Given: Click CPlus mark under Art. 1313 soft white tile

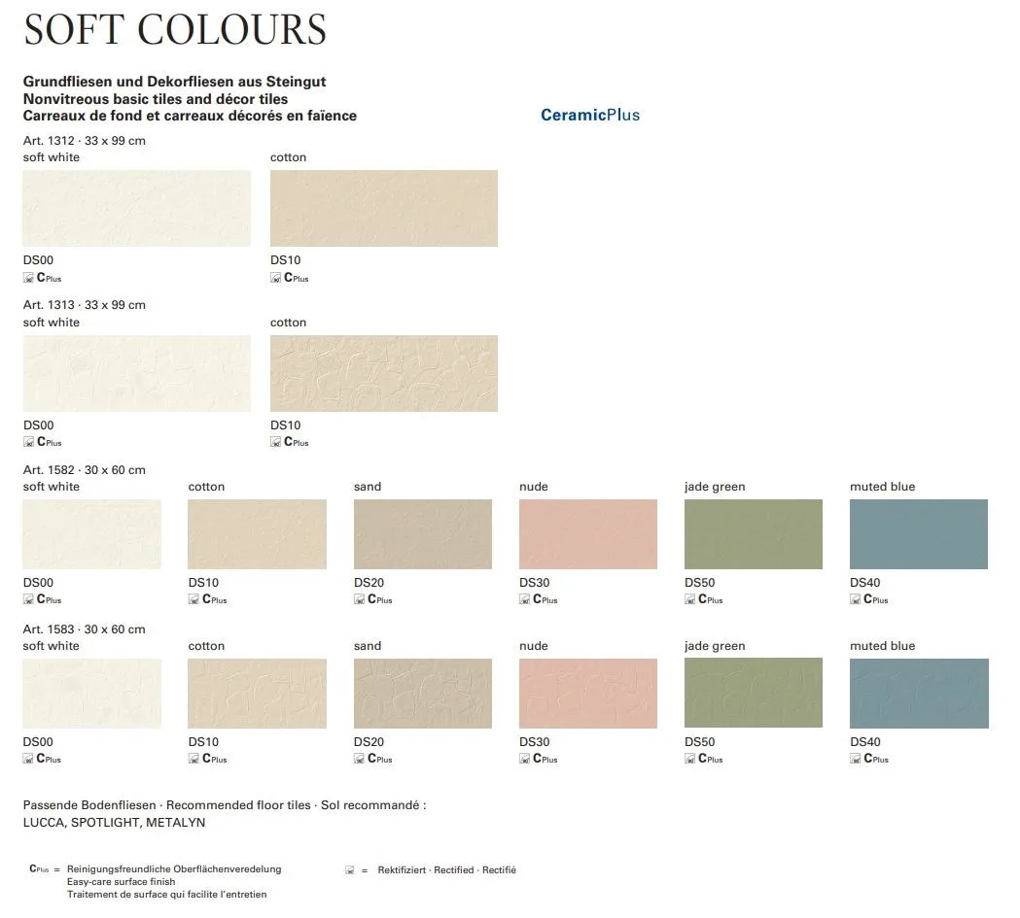Looking at the screenshot, I should 50,443.
